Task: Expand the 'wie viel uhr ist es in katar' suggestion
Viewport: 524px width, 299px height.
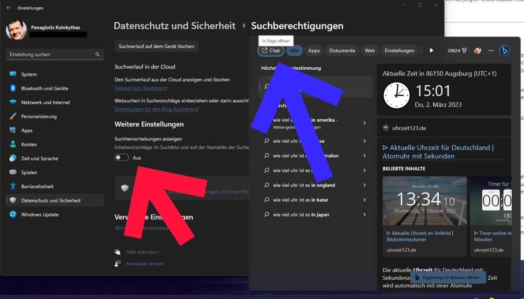Action: point(365,200)
